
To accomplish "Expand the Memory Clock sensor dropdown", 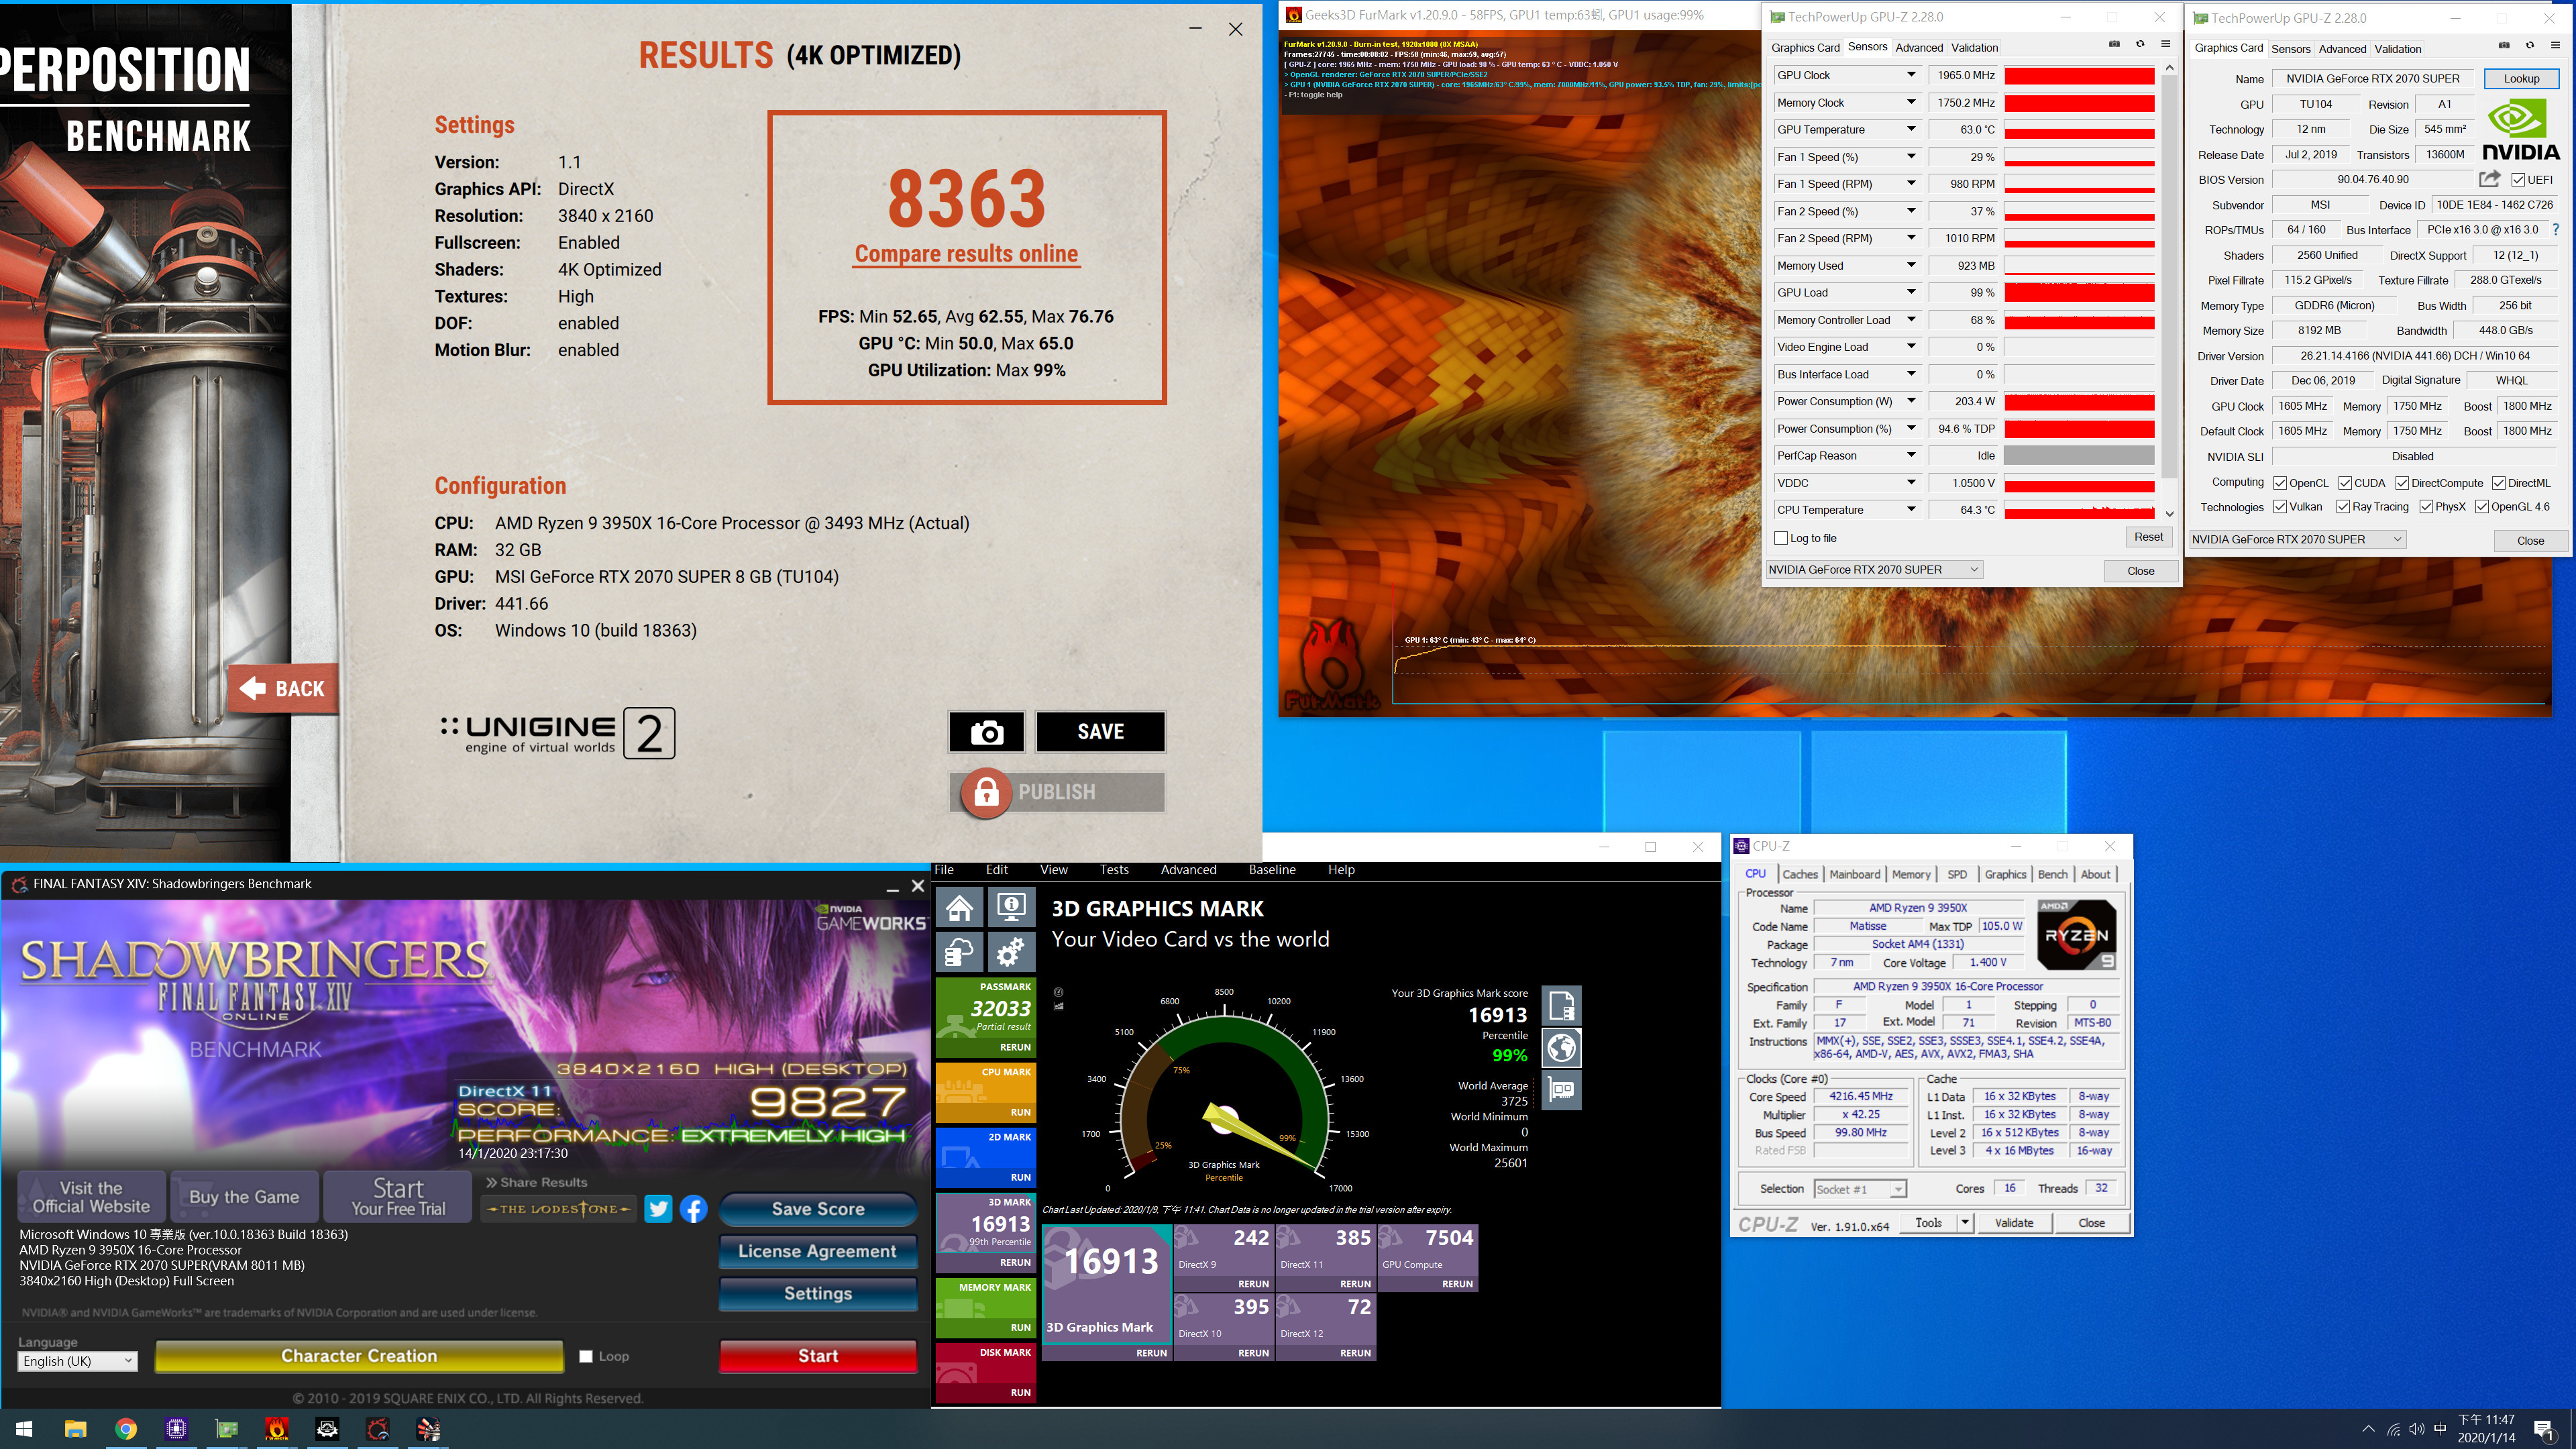I will (1911, 102).
